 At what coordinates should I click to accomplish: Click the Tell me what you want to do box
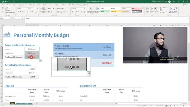80,5
